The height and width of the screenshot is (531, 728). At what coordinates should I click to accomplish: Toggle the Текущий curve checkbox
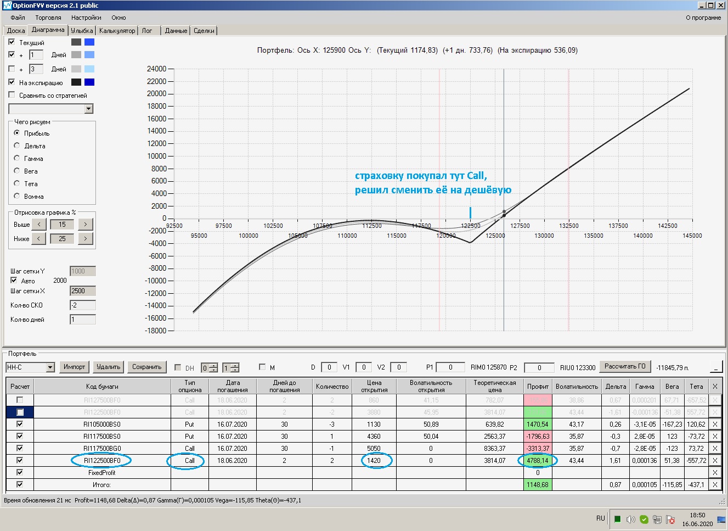coord(12,42)
